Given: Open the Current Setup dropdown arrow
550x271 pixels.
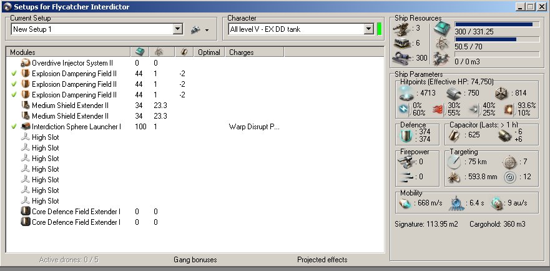Looking at the screenshot, I should pyautogui.click(x=178, y=29).
